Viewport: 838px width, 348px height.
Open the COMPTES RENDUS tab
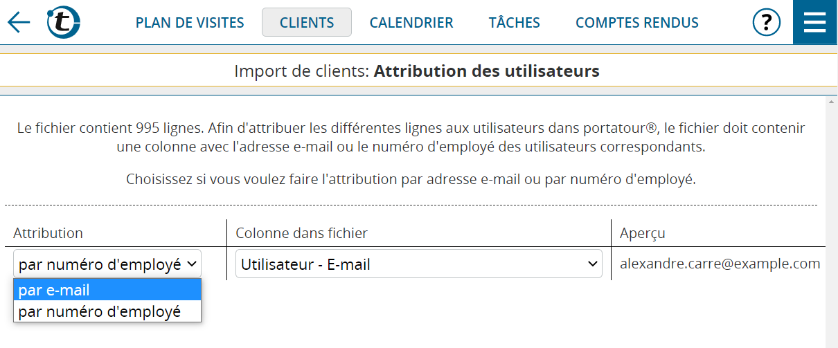(637, 23)
